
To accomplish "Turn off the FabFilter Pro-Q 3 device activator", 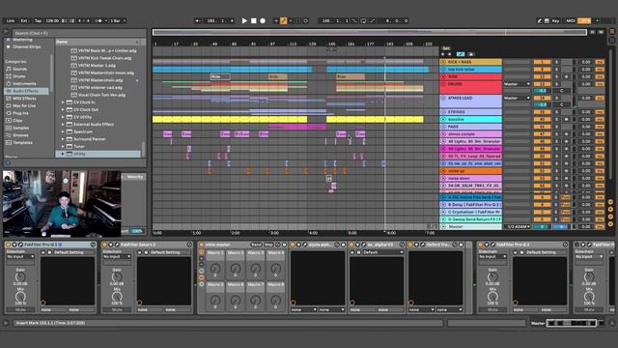I will point(8,245).
